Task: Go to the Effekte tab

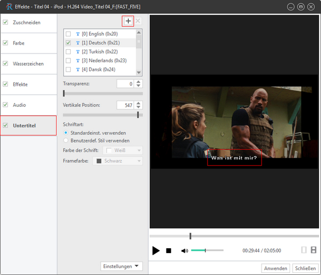Action: tap(29, 84)
